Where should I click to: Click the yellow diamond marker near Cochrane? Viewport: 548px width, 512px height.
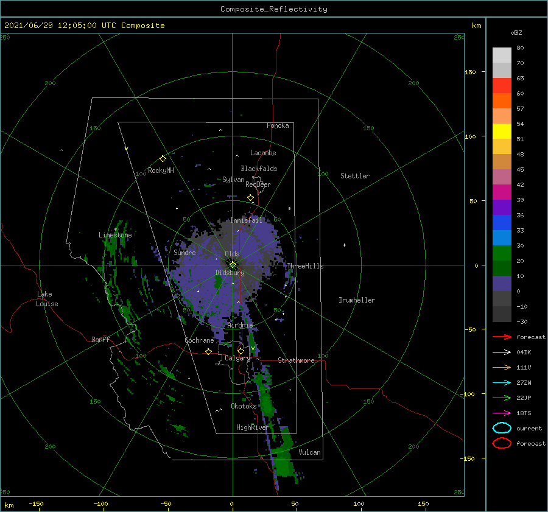pos(208,351)
